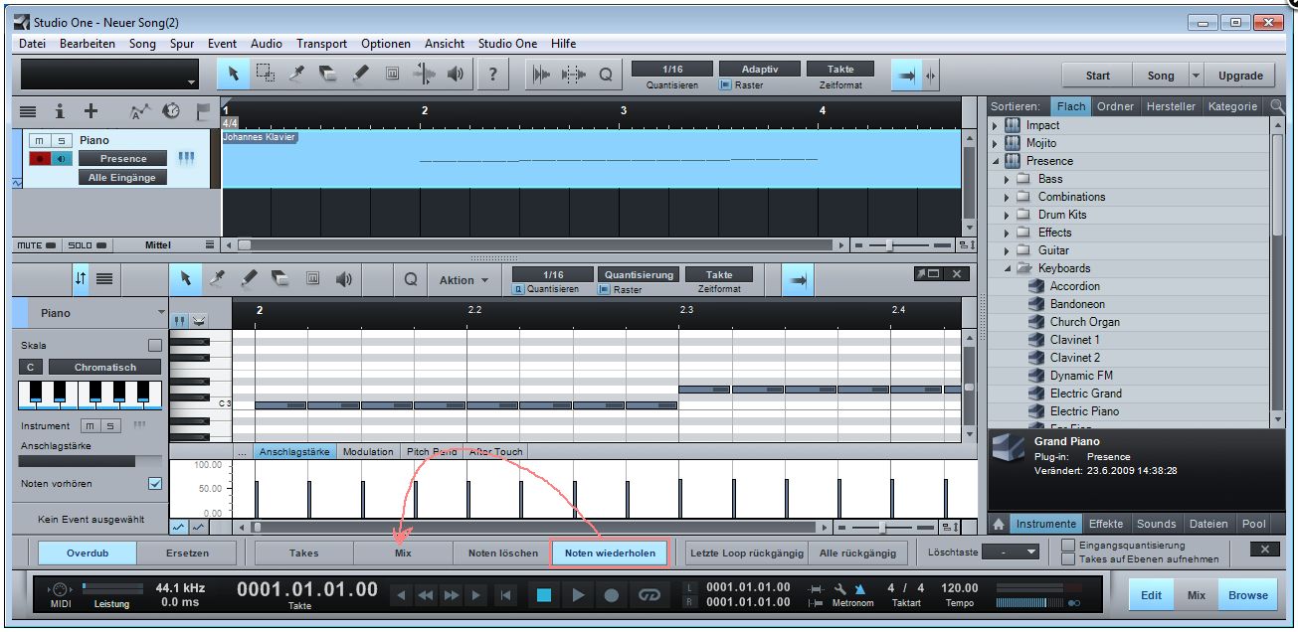
Task: Select the listen speaker tool in main toolbar
Action: (456, 75)
